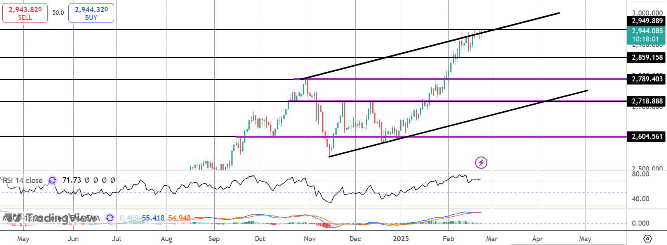Click the purple lightning event marker icon
This screenshot has width=667, height=245.
point(481,162)
